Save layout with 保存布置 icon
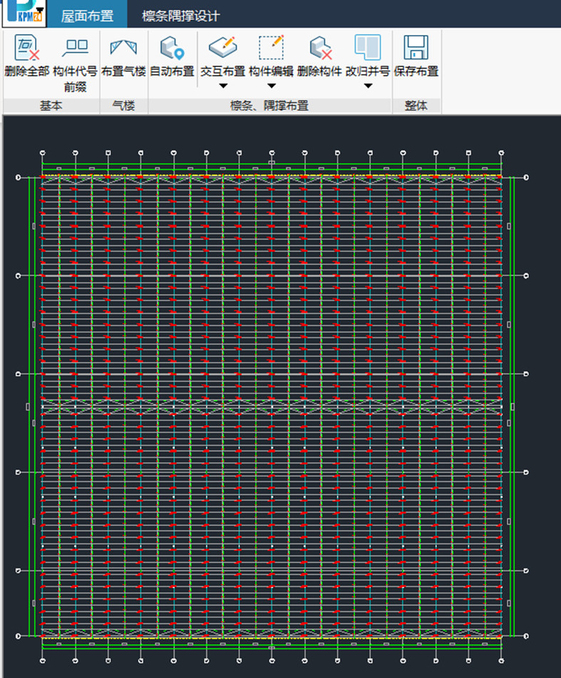This screenshot has width=561, height=678. [416, 48]
